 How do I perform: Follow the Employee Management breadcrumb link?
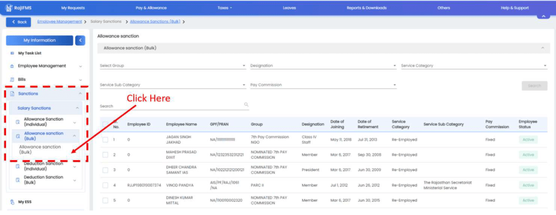tap(60, 22)
